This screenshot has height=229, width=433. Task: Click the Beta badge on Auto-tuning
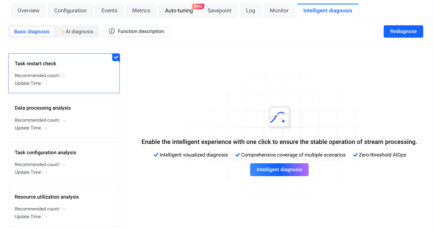coord(198,6)
